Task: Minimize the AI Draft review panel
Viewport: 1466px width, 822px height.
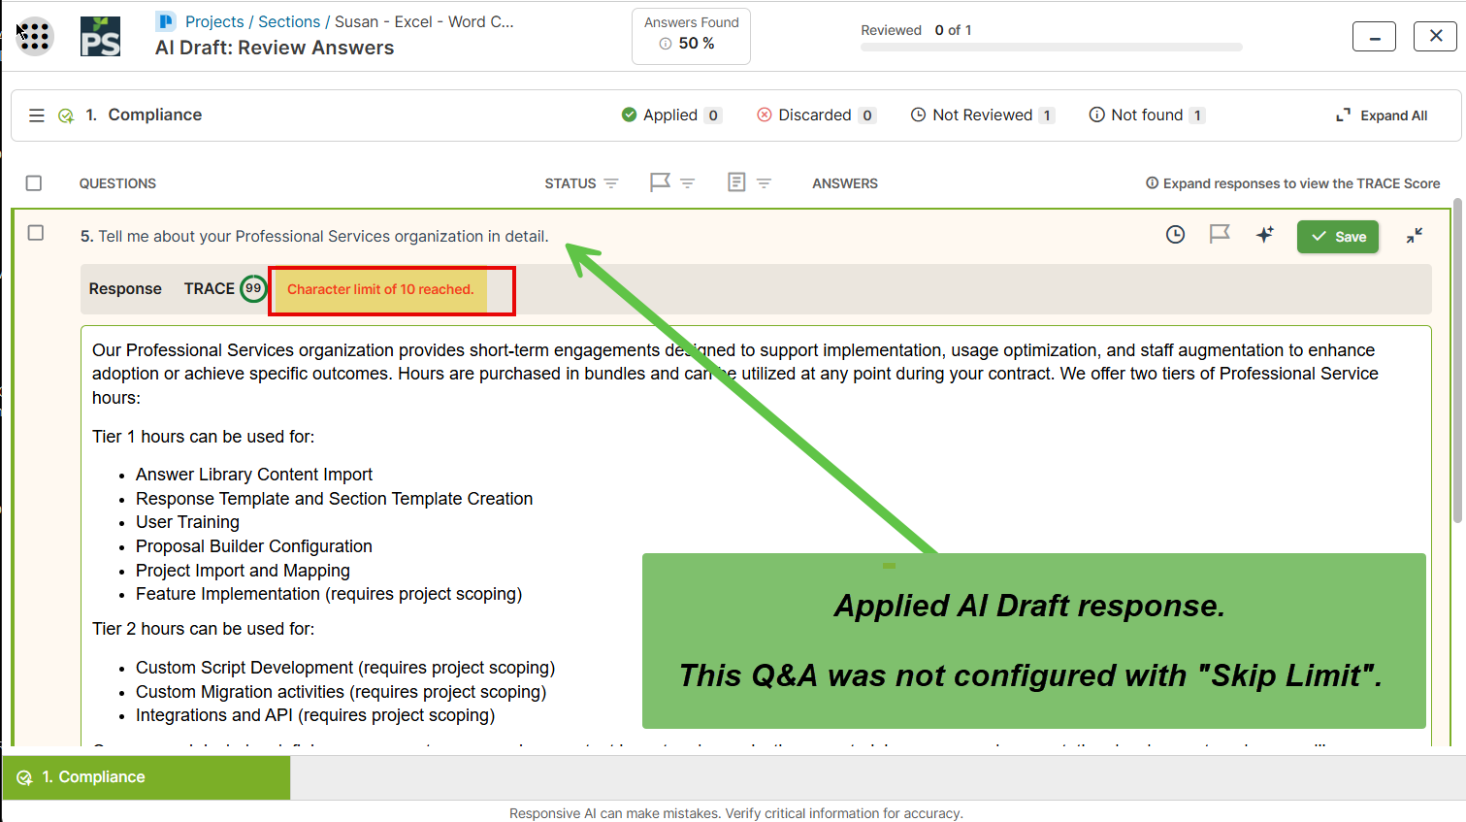Action: tap(1374, 37)
